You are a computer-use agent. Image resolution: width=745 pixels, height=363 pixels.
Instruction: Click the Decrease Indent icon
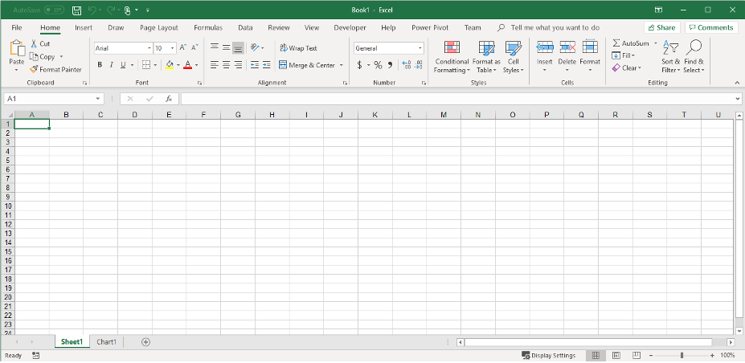tap(255, 65)
